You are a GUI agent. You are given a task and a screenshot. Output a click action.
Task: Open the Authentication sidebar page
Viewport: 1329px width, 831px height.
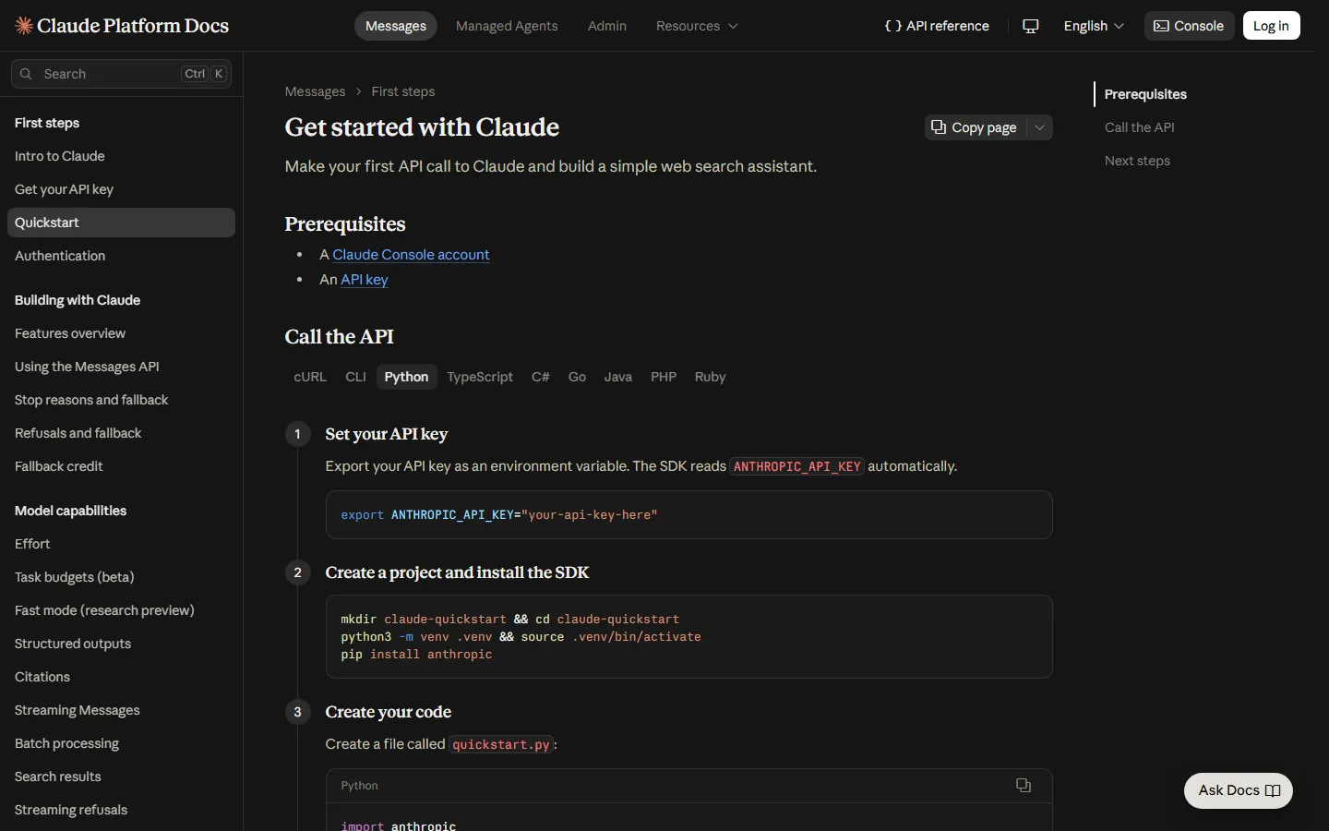[x=121, y=256]
